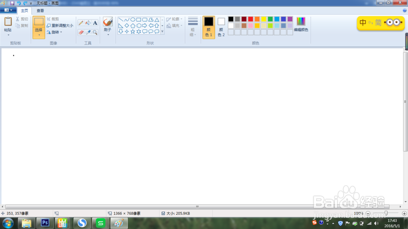Expand the shapes gallery with the more arrow
The image size is (408, 229).
coord(162,31)
